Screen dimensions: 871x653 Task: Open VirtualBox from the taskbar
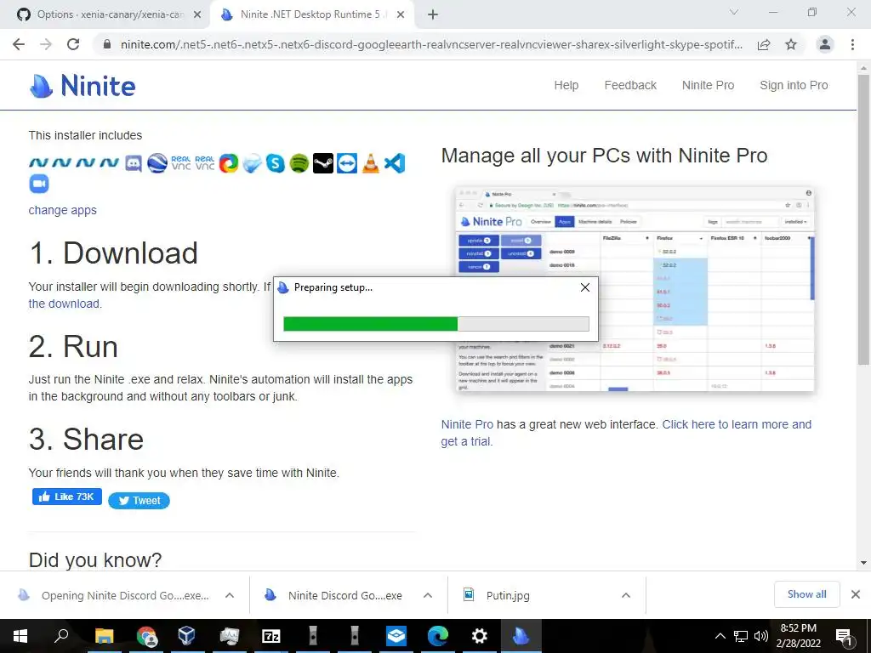[x=186, y=636]
